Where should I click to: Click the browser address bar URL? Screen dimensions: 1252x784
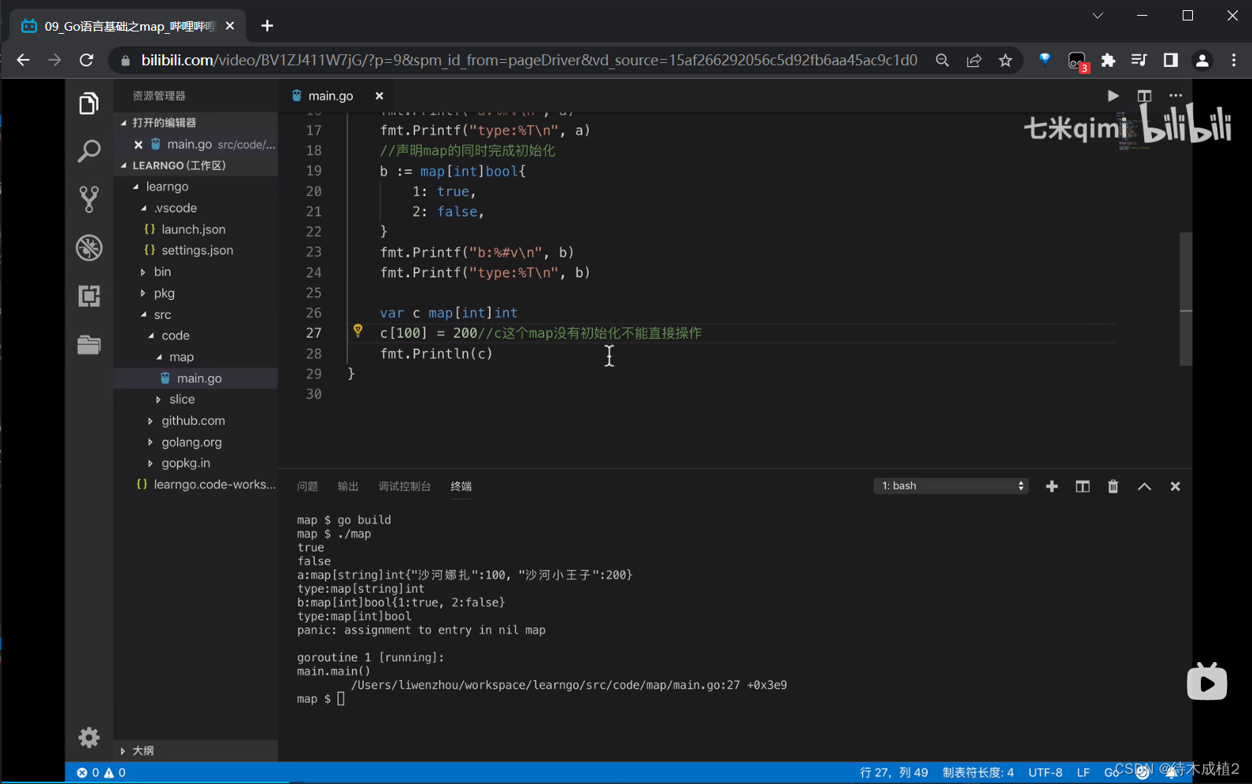click(529, 61)
